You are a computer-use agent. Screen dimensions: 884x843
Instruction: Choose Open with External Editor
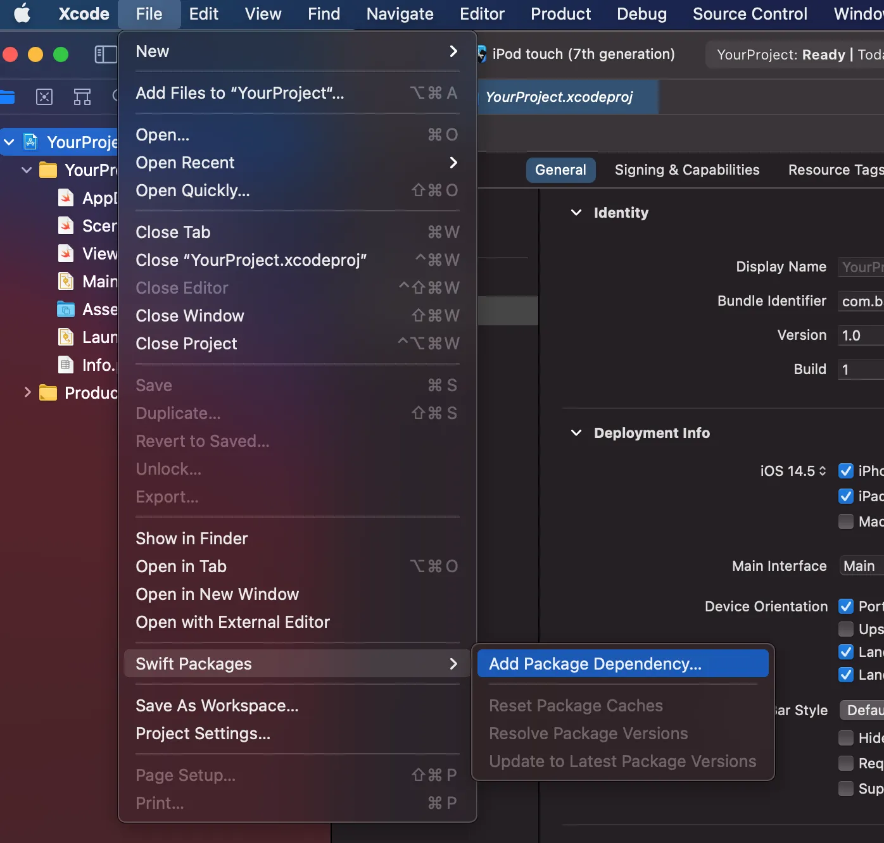297,622
